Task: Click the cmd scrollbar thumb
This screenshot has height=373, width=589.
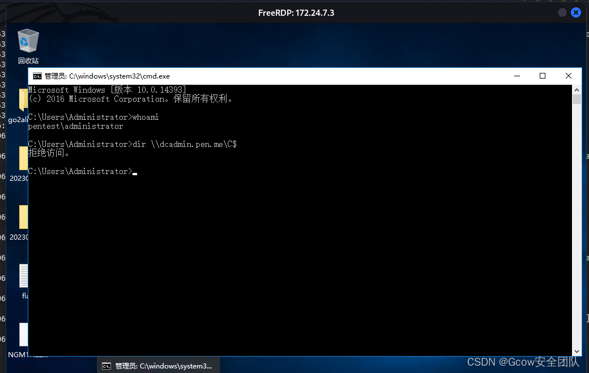Action: tap(577, 99)
